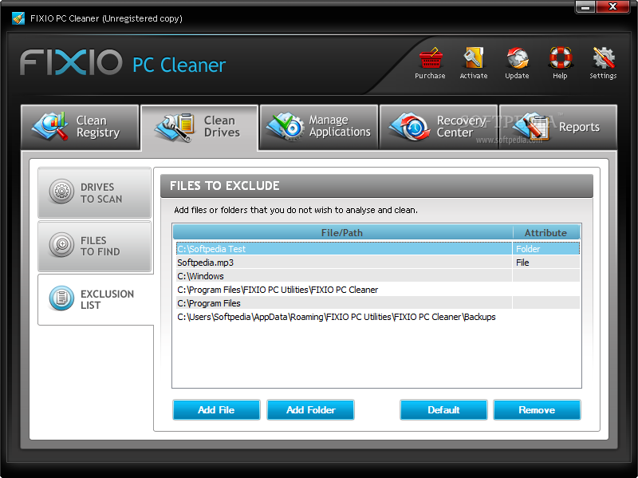Select the C:\Softpedia Test row
The image size is (638, 478).
(378, 249)
